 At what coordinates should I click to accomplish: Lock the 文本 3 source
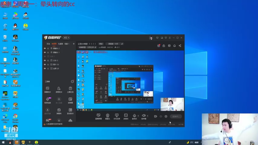tap(48, 61)
